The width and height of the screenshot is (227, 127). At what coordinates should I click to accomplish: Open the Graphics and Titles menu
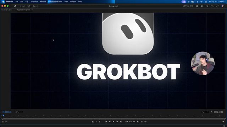pos(55,2)
